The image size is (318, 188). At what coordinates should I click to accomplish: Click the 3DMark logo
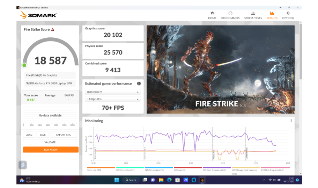[38, 15]
